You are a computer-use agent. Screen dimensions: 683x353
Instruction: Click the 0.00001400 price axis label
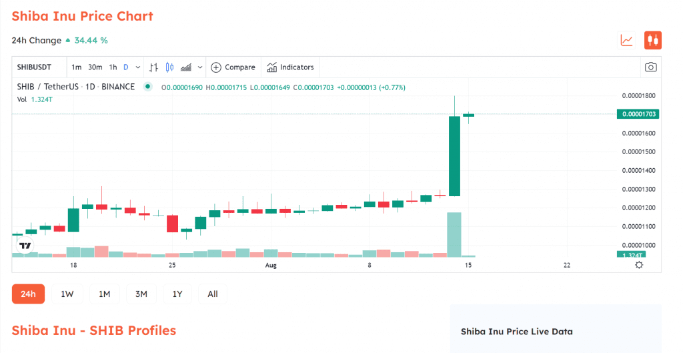638,170
